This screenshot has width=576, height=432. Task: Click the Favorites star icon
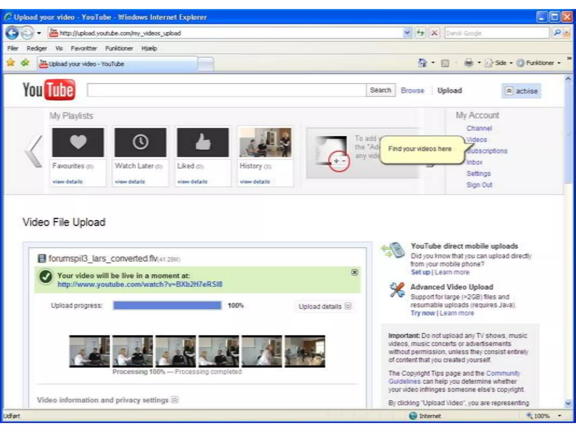coord(10,62)
